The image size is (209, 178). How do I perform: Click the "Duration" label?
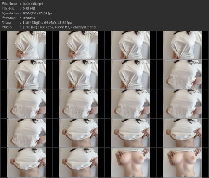(x=9, y=18)
